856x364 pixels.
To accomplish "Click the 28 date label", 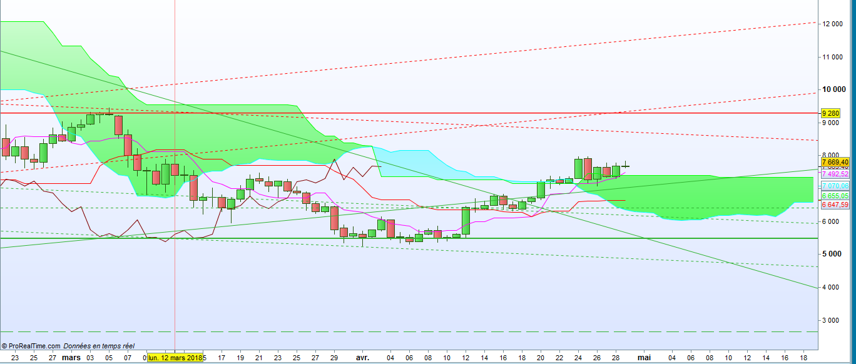I will point(616,358).
